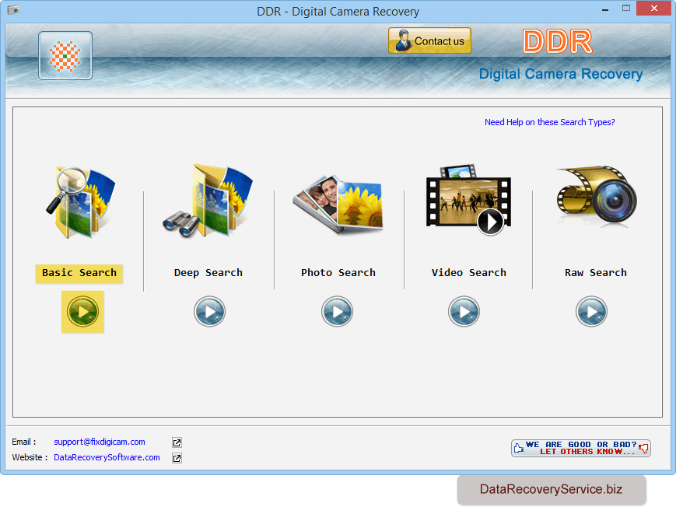Start Video Search with its play button
Screen dimensions: 676x507
pyautogui.click(x=464, y=311)
